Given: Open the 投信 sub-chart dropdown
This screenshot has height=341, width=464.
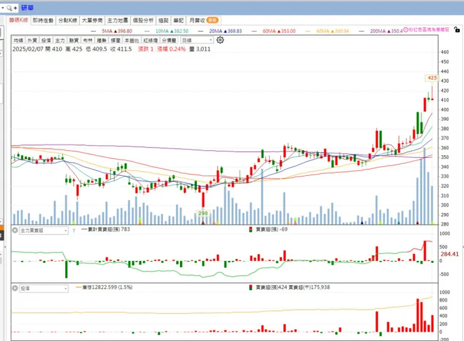Looking at the screenshot, I should [x=43, y=288].
